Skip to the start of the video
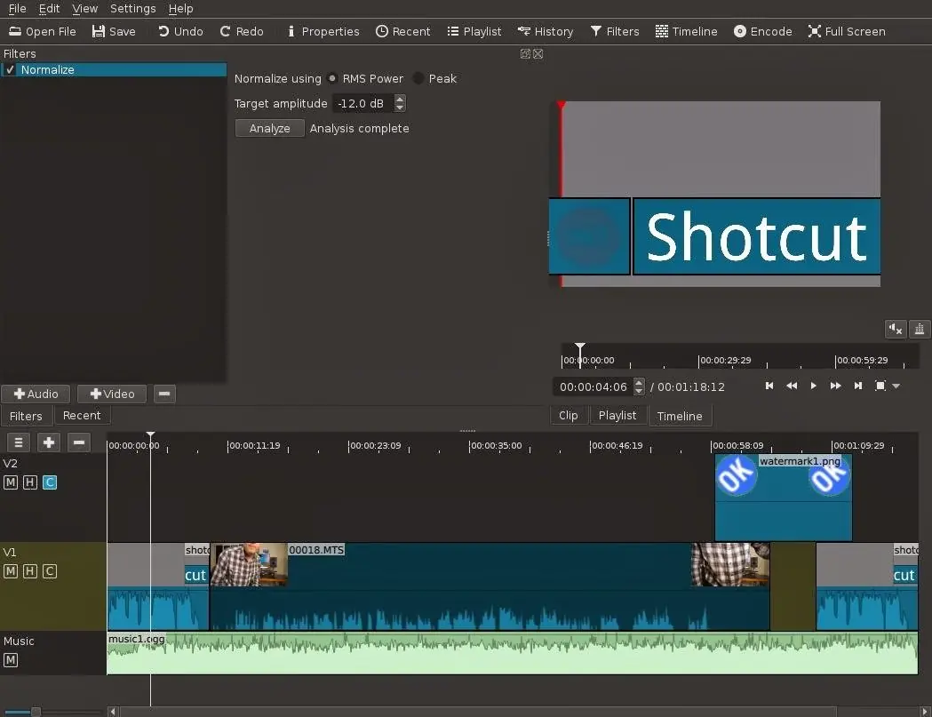 coord(769,386)
